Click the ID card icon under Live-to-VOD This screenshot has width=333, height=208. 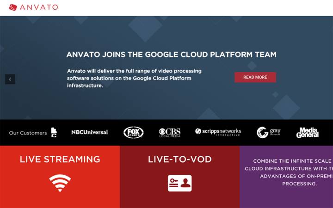tap(179, 183)
